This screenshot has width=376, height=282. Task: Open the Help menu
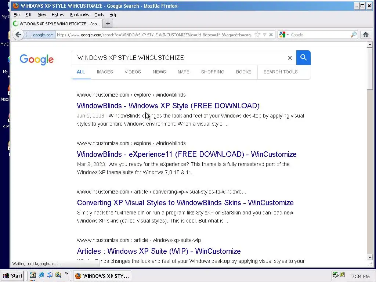coord(113,15)
